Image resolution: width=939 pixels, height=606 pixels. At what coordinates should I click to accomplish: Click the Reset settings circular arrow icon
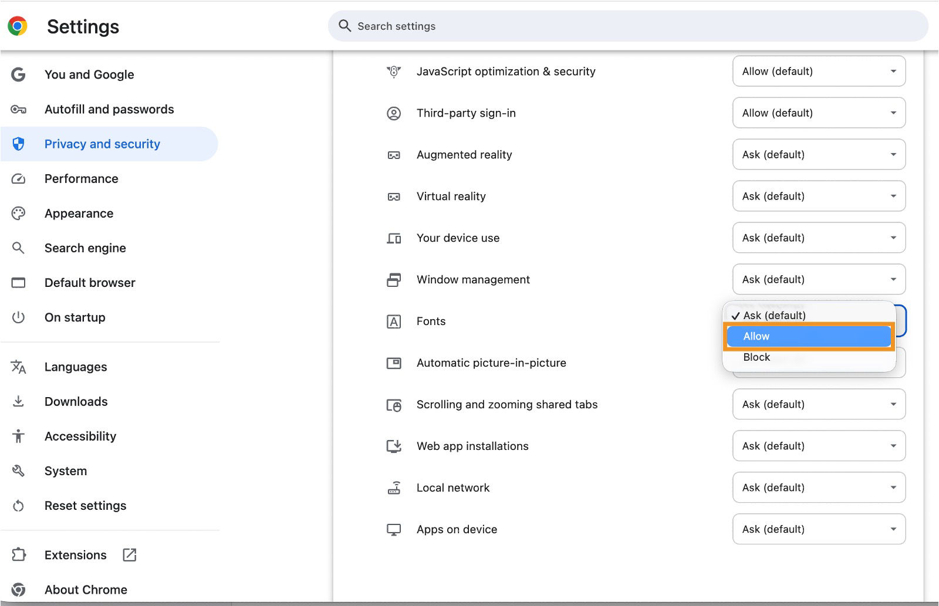[18, 505]
